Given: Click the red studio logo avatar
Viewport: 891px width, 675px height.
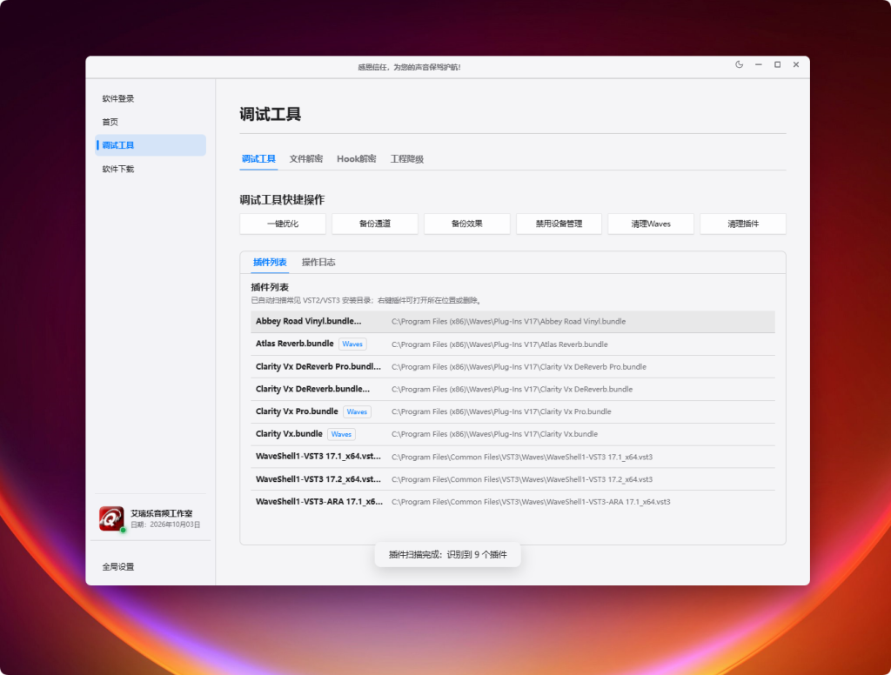Looking at the screenshot, I should [x=111, y=518].
